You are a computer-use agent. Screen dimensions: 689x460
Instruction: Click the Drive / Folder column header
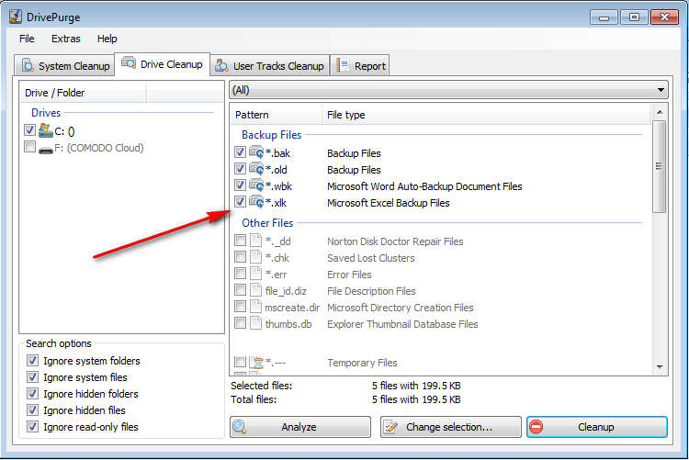(84, 93)
